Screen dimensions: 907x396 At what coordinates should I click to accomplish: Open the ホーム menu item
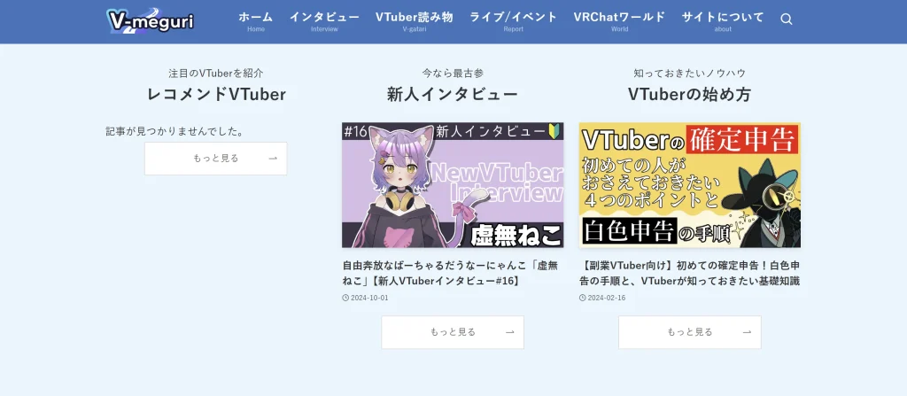(256, 21)
